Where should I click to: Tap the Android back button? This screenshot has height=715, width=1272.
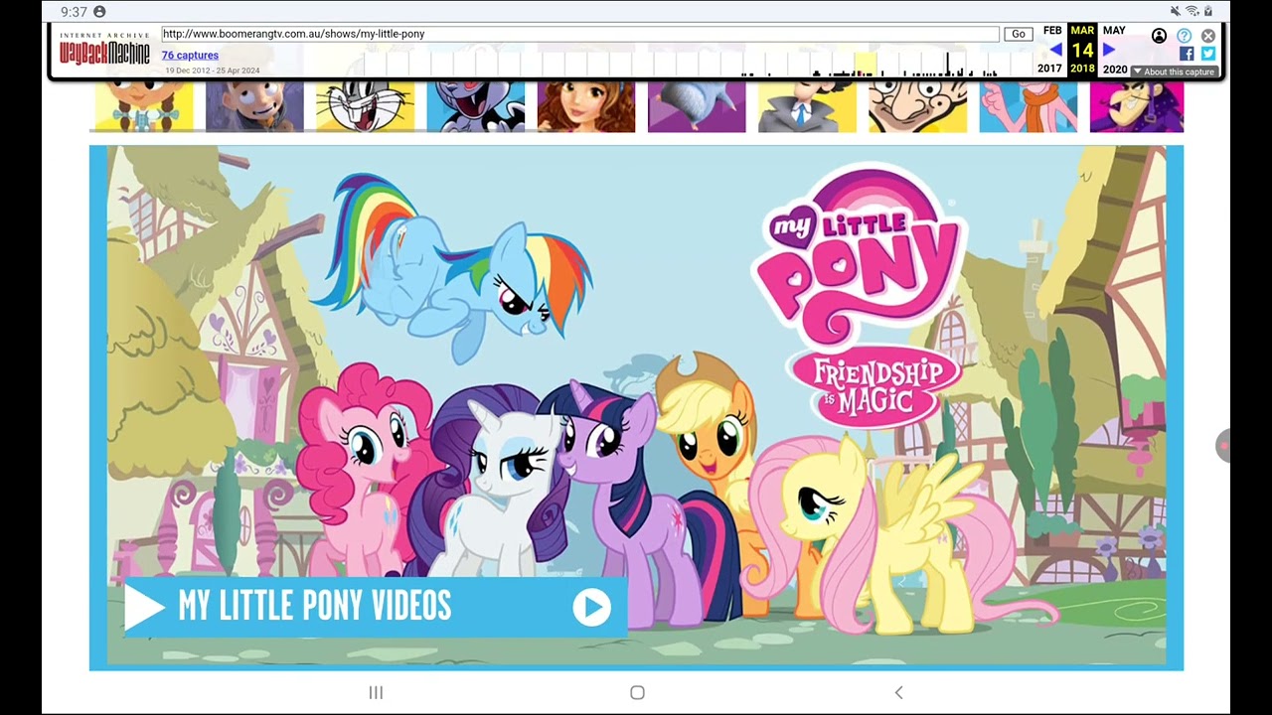(x=898, y=692)
